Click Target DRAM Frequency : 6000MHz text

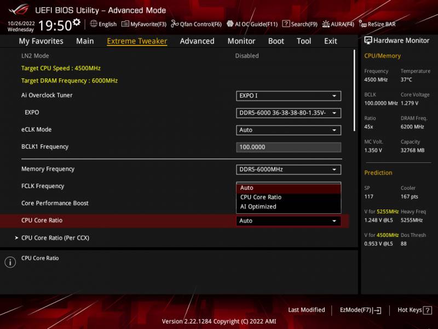pos(70,81)
